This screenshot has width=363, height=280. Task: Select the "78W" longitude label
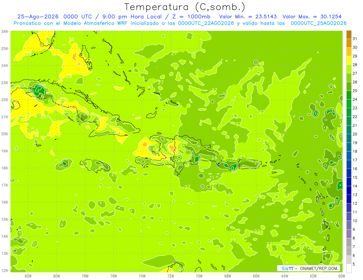click(85, 276)
